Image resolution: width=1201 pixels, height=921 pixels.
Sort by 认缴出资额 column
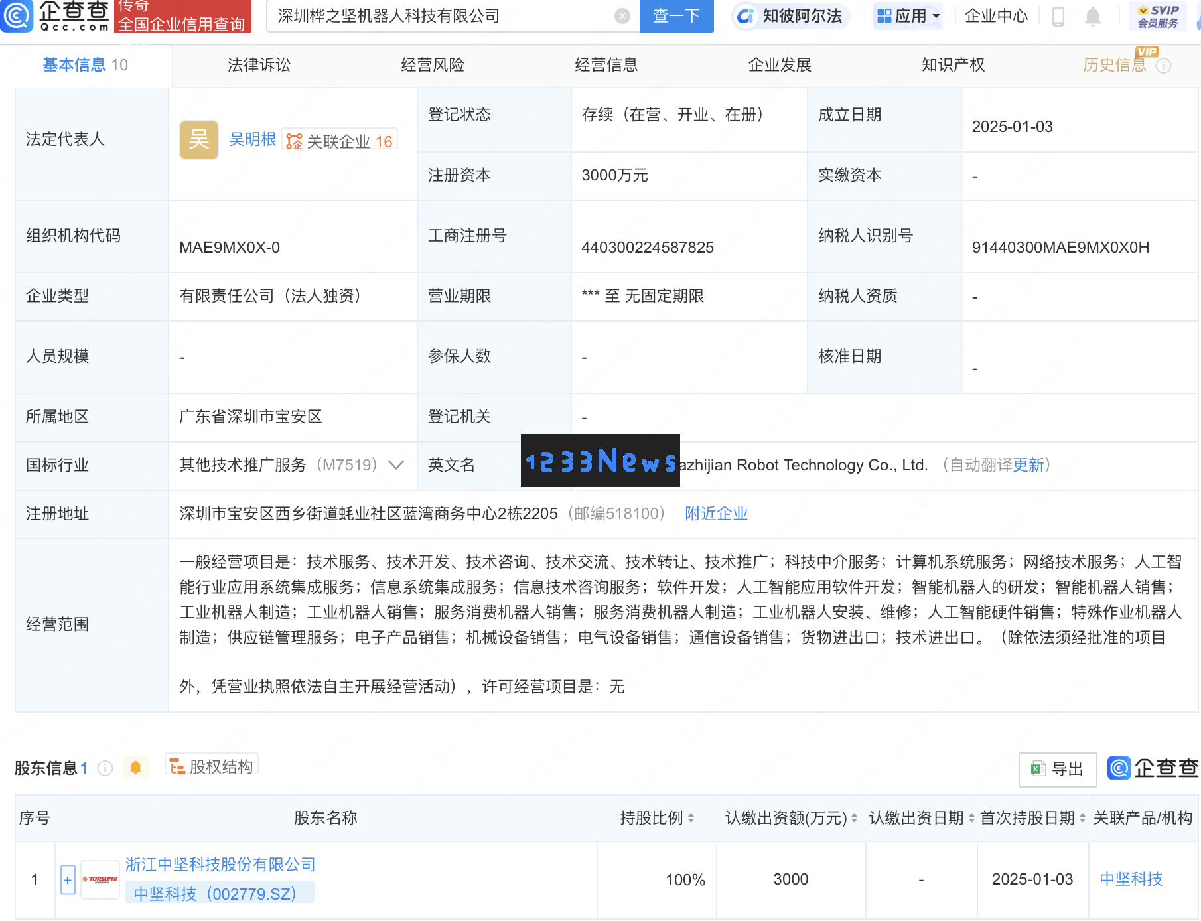[x=854, y=818]
